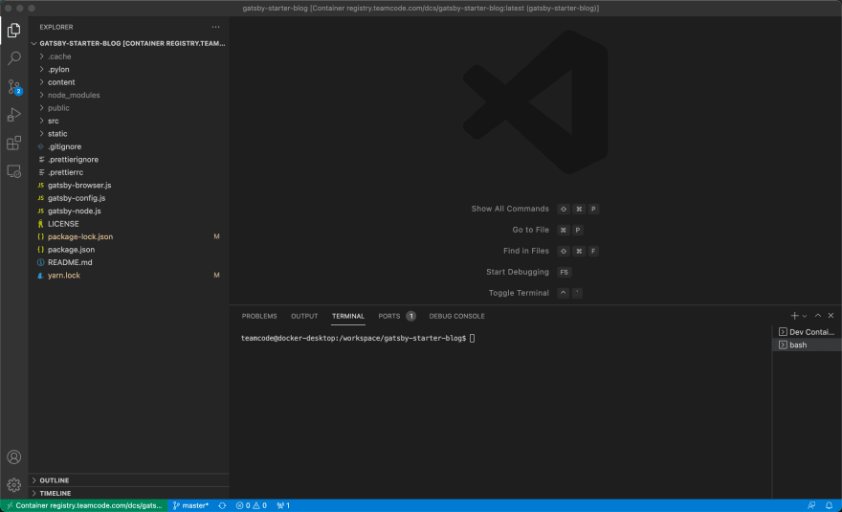The image size is (842, 512).
Task: Open Explorer more actions ellipsis
Action: pos(215,27)
